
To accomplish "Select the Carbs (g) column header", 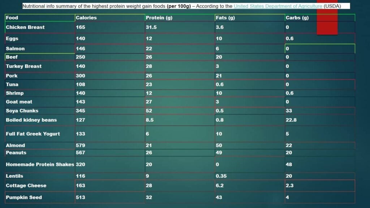I will pyautogui.click(x=297, y=17).
